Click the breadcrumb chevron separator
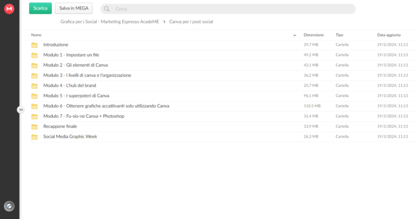417x219 pixels. click(164, 22)
